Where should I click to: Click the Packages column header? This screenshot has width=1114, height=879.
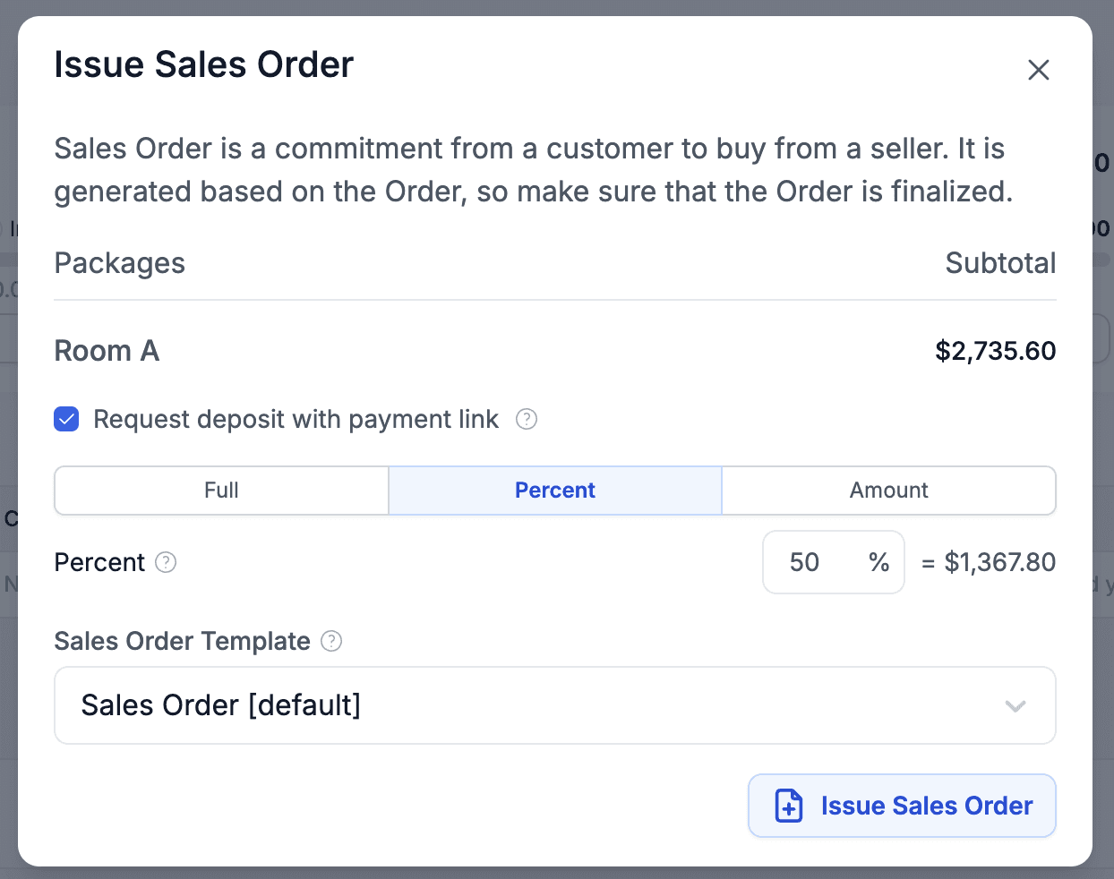pos(120,263)
